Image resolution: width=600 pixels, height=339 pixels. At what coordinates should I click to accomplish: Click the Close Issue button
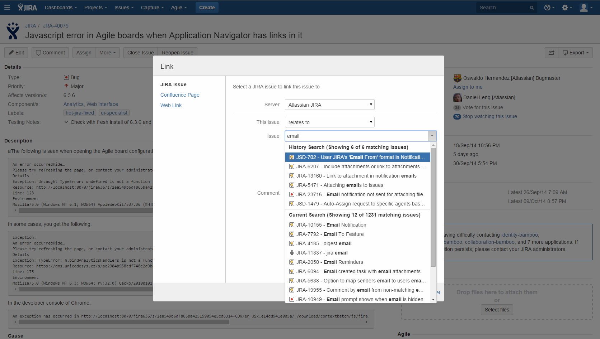(140, 53)
